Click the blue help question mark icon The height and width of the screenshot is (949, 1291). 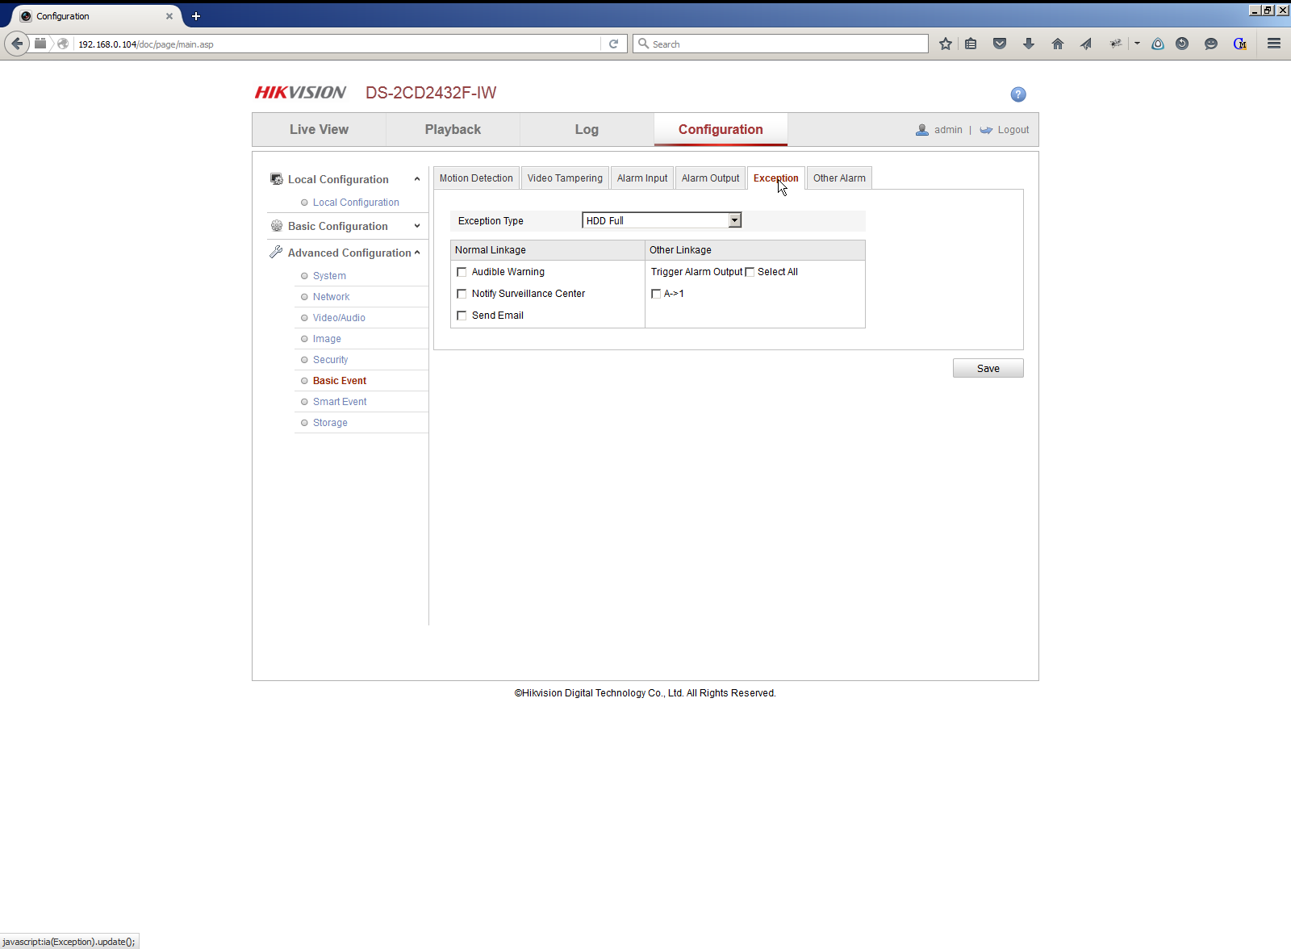click(1018, 94)
